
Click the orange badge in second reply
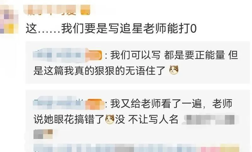click(94, 104)
